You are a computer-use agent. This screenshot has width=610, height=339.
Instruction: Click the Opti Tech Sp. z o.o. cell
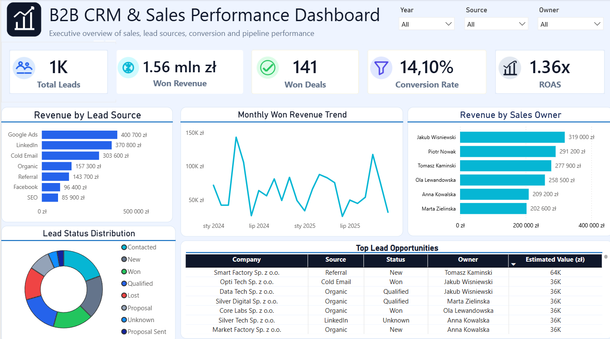247,282
